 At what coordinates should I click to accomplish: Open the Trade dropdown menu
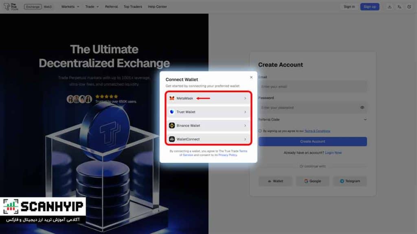pyautogui.click(x=92, y=6)
